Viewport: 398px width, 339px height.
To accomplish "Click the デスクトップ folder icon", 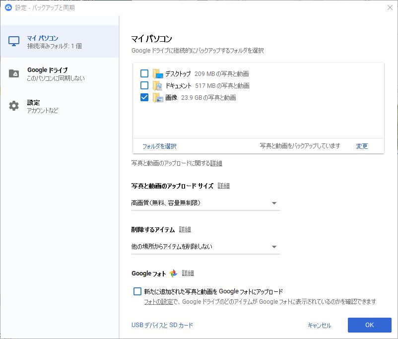I will [x=158, y=74].
